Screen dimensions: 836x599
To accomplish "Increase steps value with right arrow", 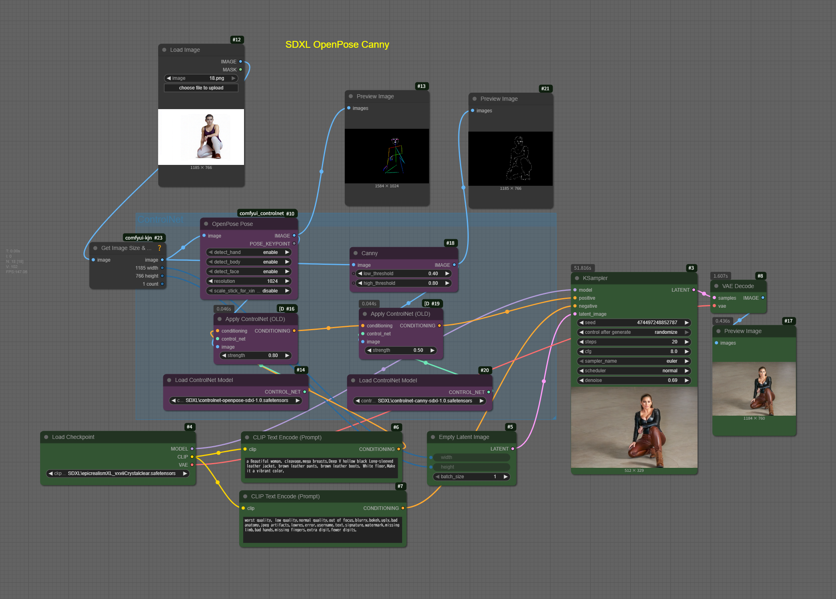I will point(687,342).
